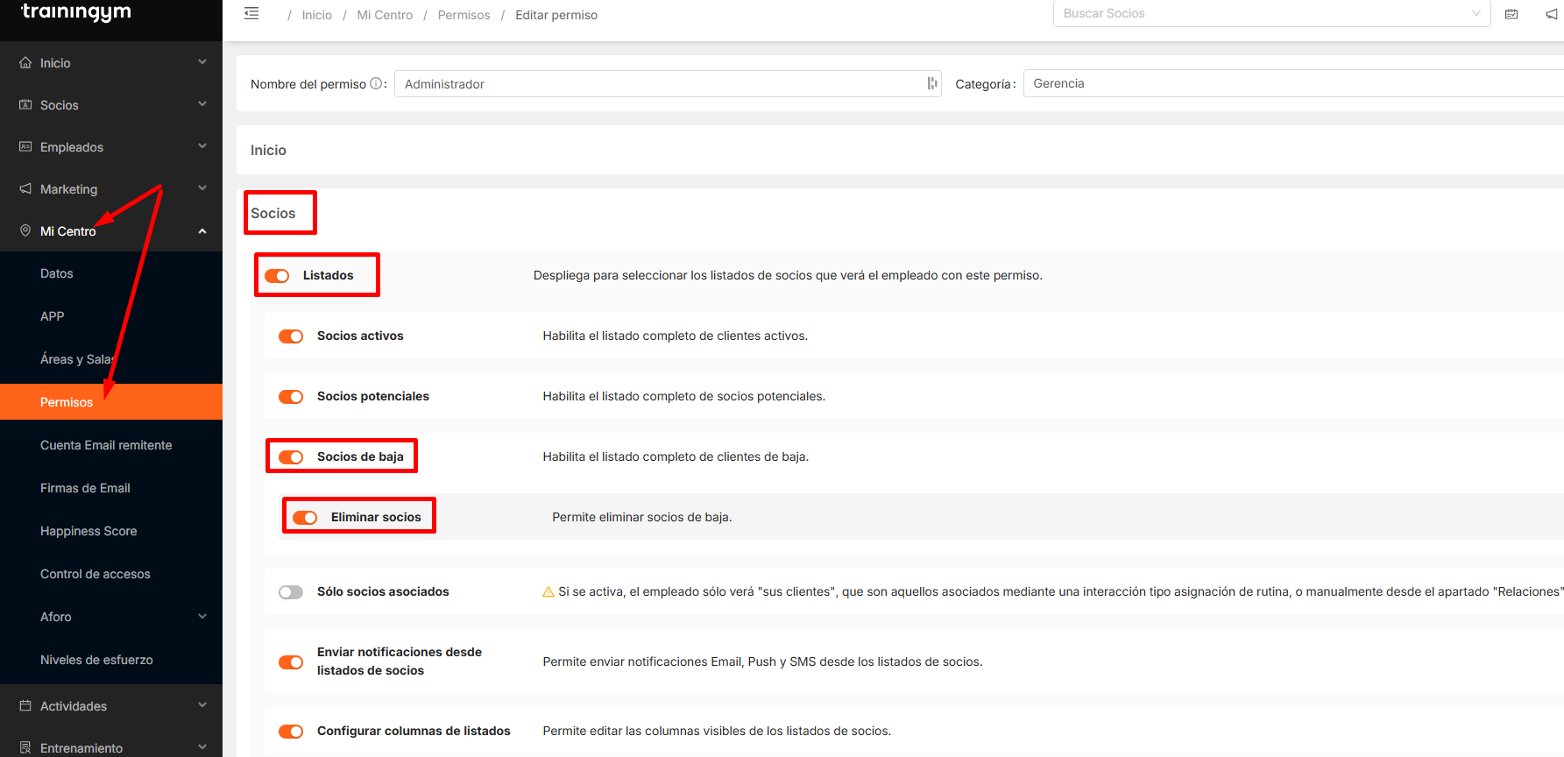Click the Actividades calendar icon in sidebar
The image size is (1564, 757).
25,706
